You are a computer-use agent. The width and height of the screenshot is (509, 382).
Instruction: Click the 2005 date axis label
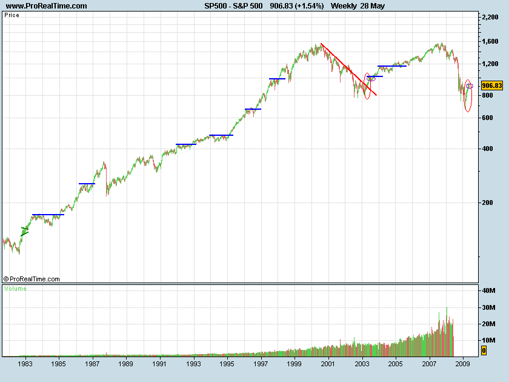click(x=395, y=364)
